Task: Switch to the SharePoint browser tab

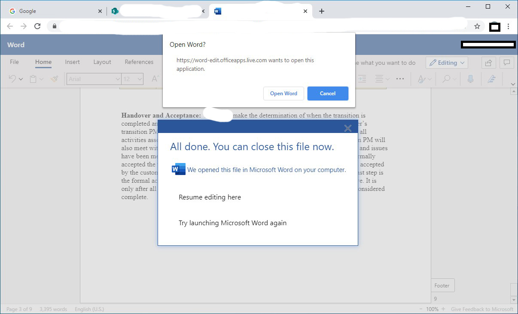Action: tap(157, 11)
